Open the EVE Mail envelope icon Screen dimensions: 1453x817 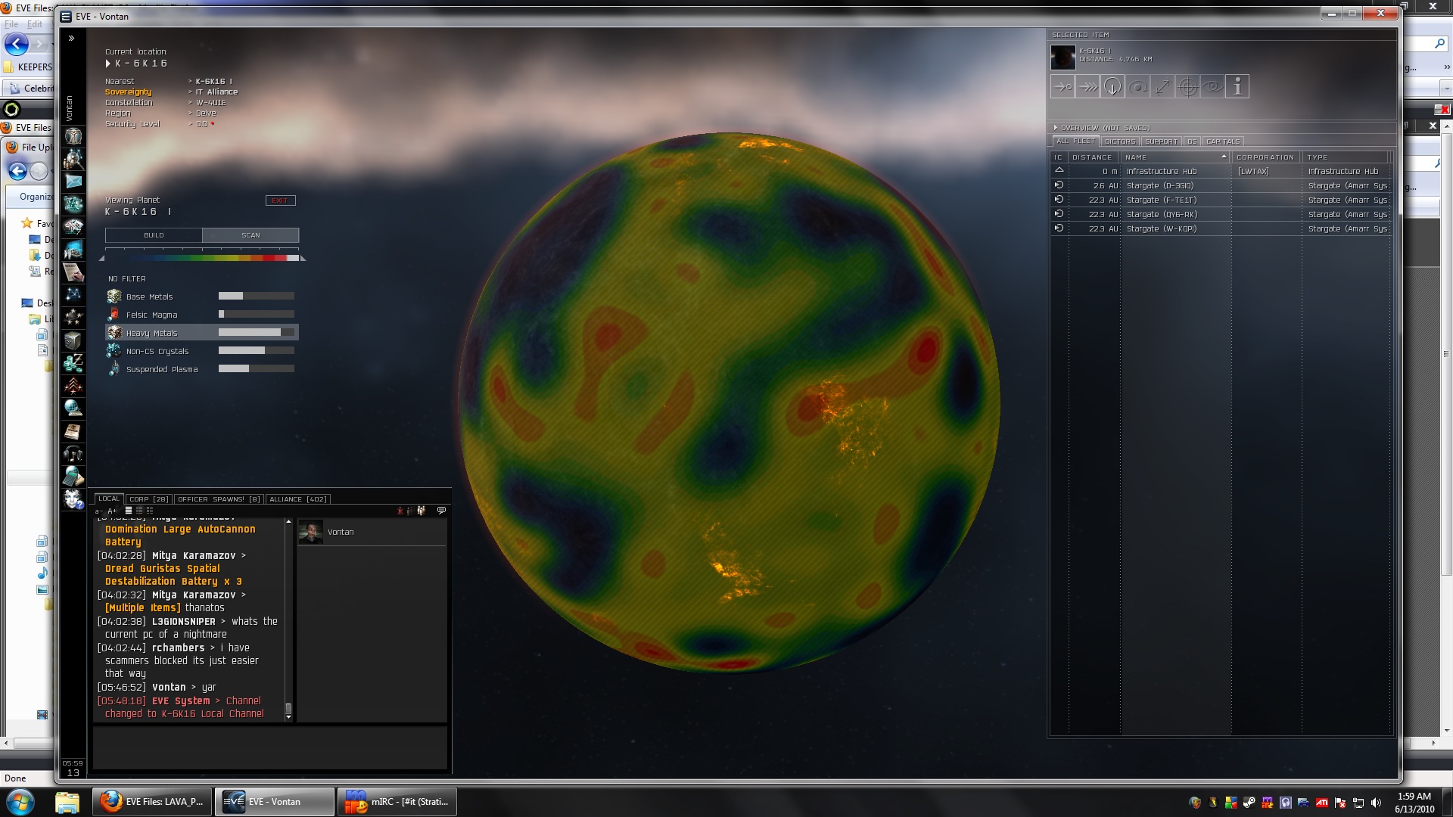(x=73, y=182)
